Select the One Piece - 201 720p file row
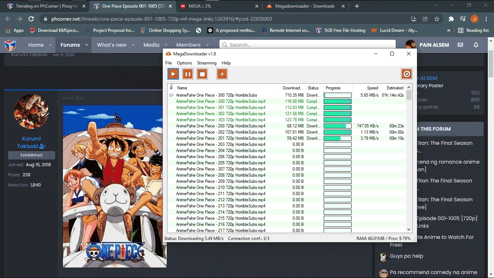Viewport: 494px width, 278px height. coord(286,138)
